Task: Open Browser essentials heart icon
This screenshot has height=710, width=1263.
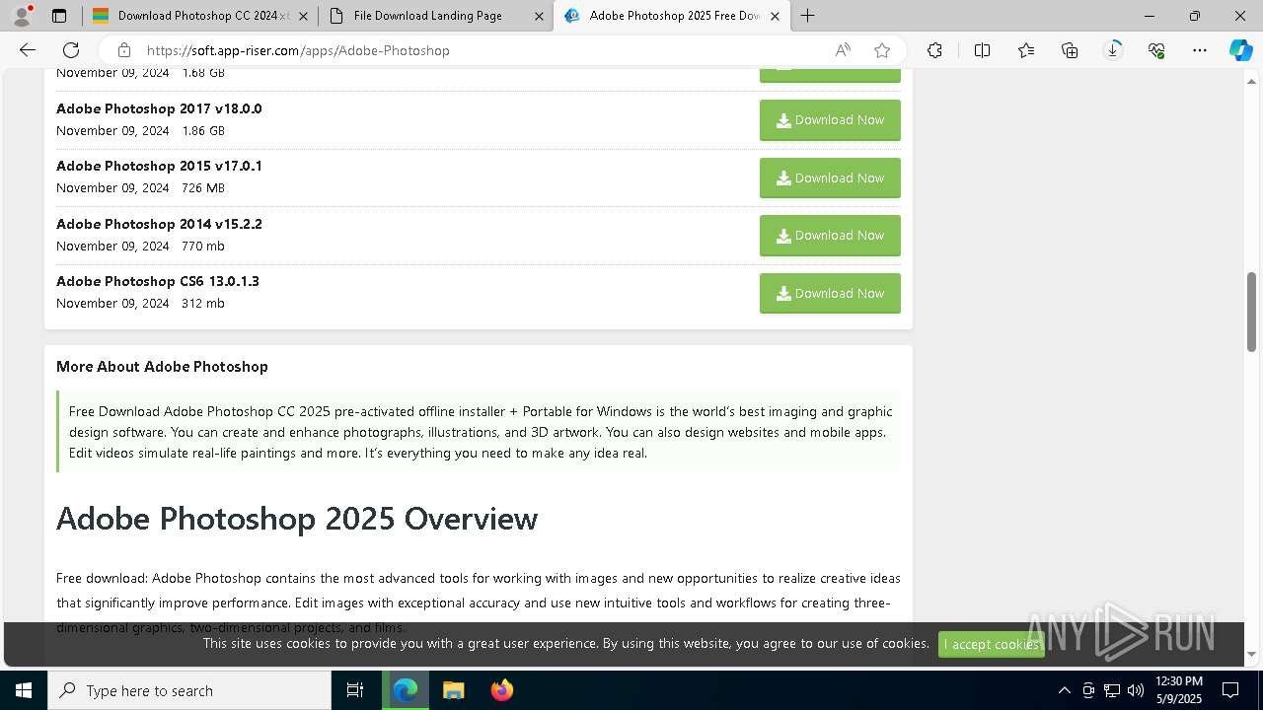Action: [x=1156, y=50]
